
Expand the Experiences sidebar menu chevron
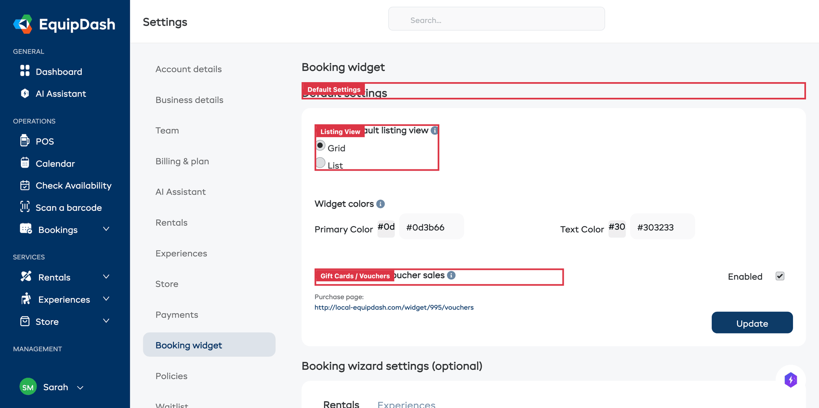106,299
